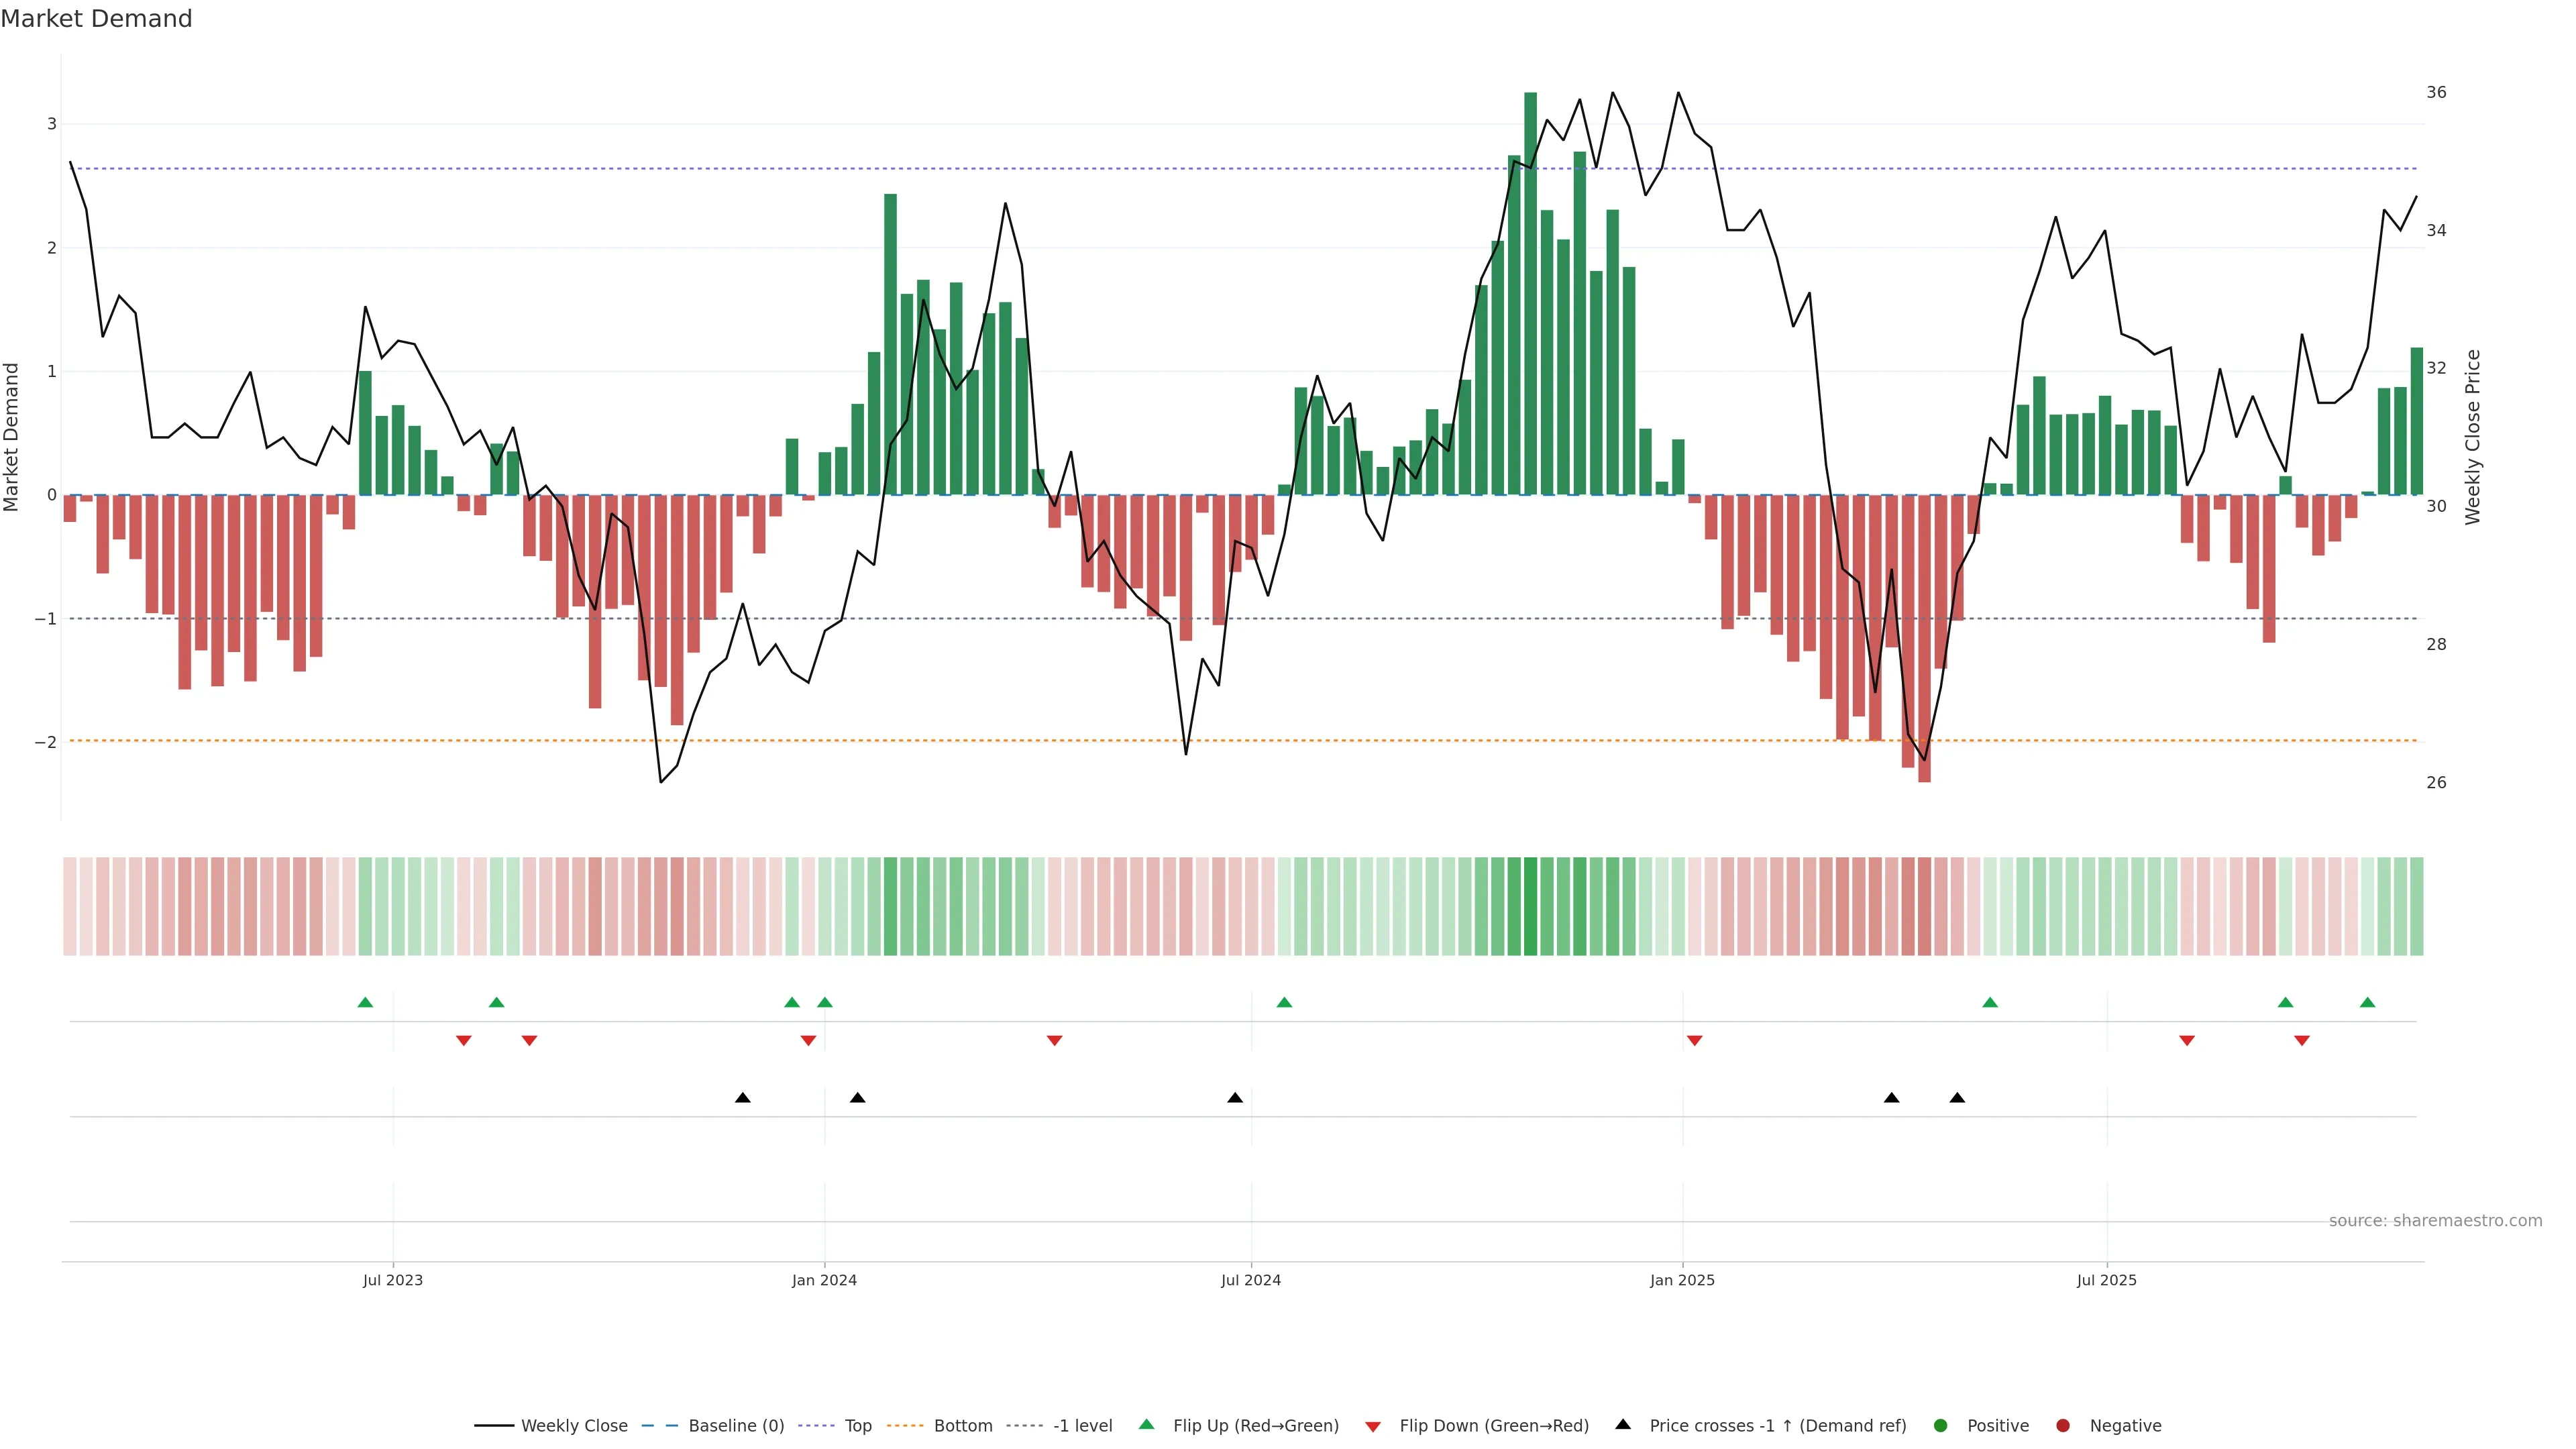Viewport: 2576px width, 1449px height.
Task: Click Flip Up green triangle legend icon
Action: (x=1147, y=1425)
